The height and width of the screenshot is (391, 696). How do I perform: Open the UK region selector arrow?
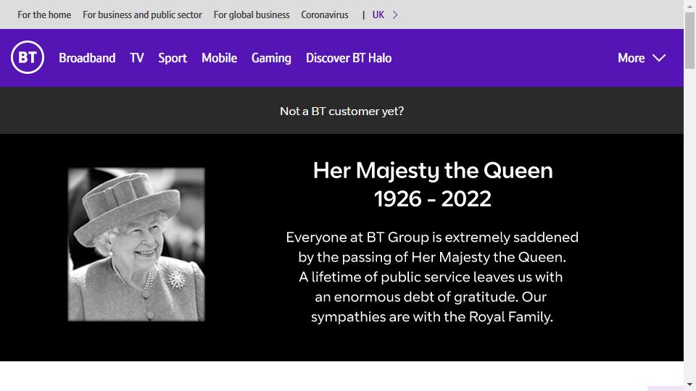(395, 14)
